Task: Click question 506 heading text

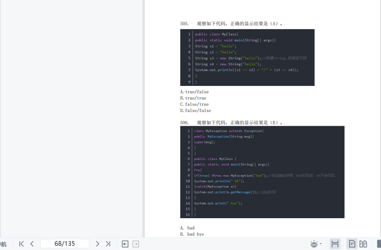Action: coord(231,123)
